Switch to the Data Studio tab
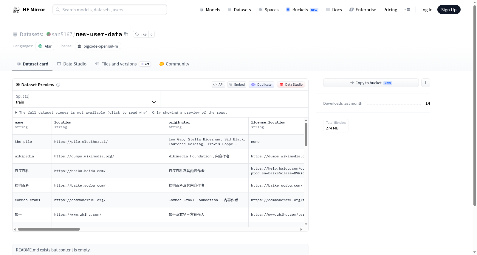The width and height of the screenshot is (477, 255). click(x=72, y=64)
